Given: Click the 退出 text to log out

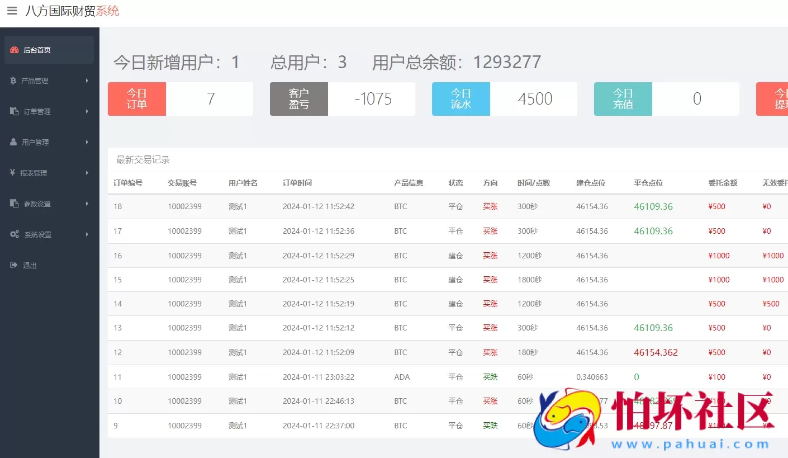Looking at the screenshot, I should (x=29, y=265).
